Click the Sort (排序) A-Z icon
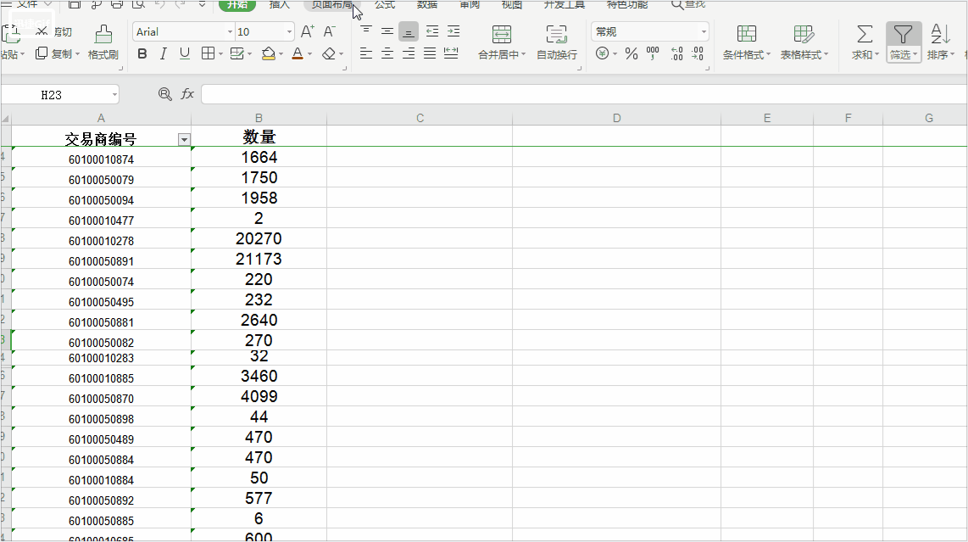This screenshot has height=542, width=968. coord(939,34)
